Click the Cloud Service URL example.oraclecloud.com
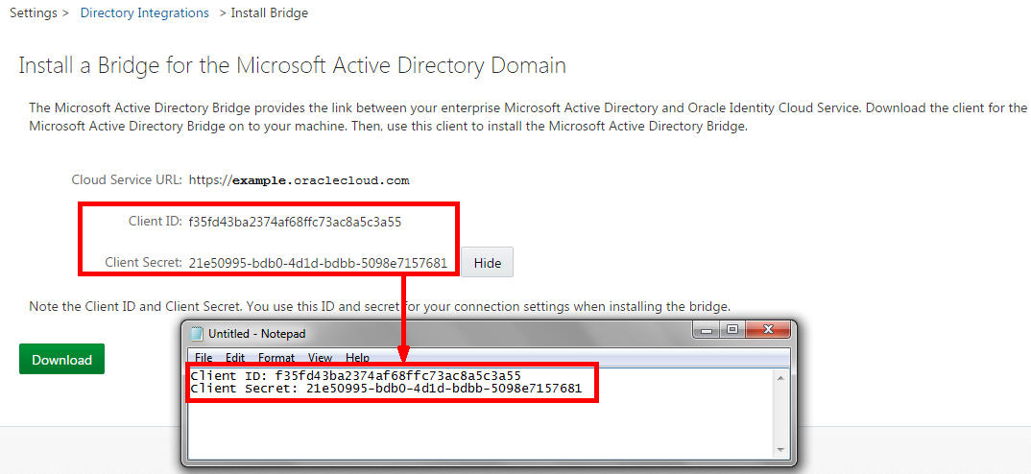 [299, 180]
